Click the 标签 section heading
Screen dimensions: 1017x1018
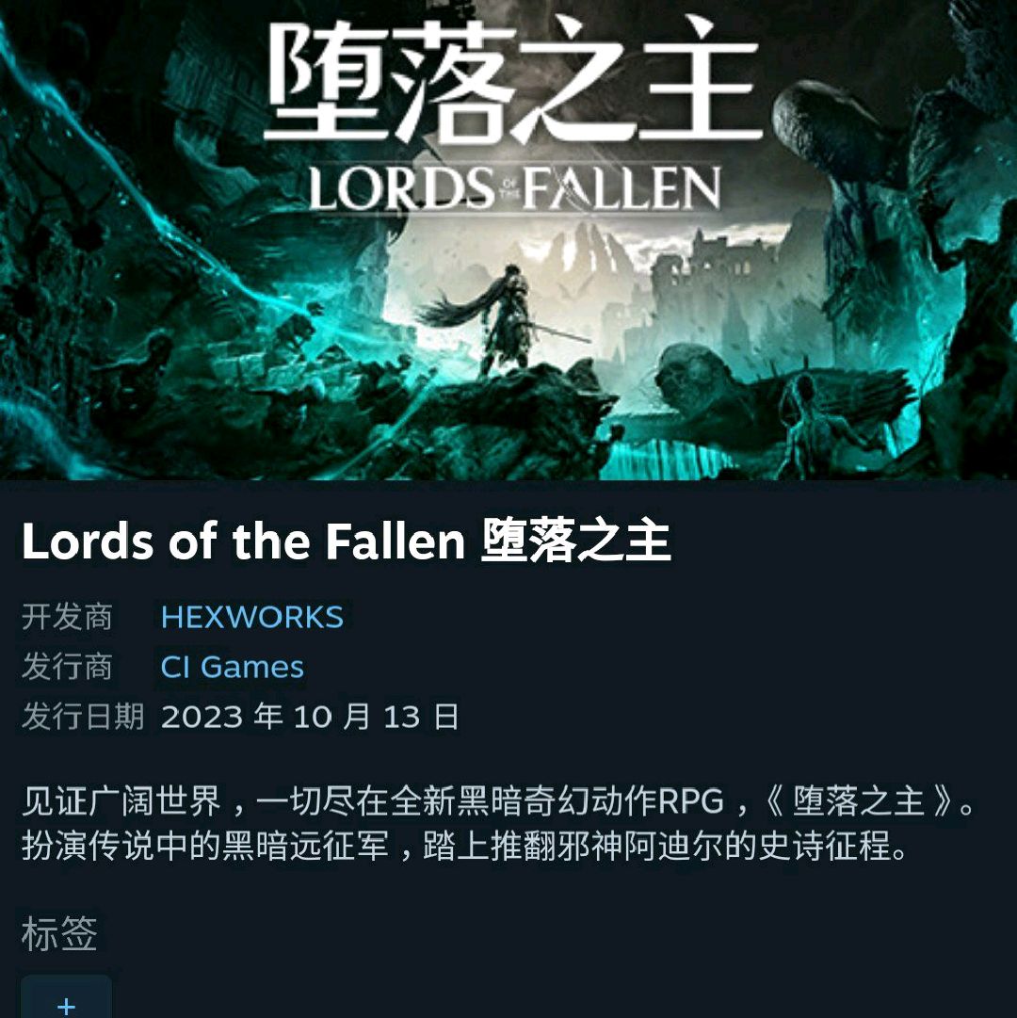[59, 933]
